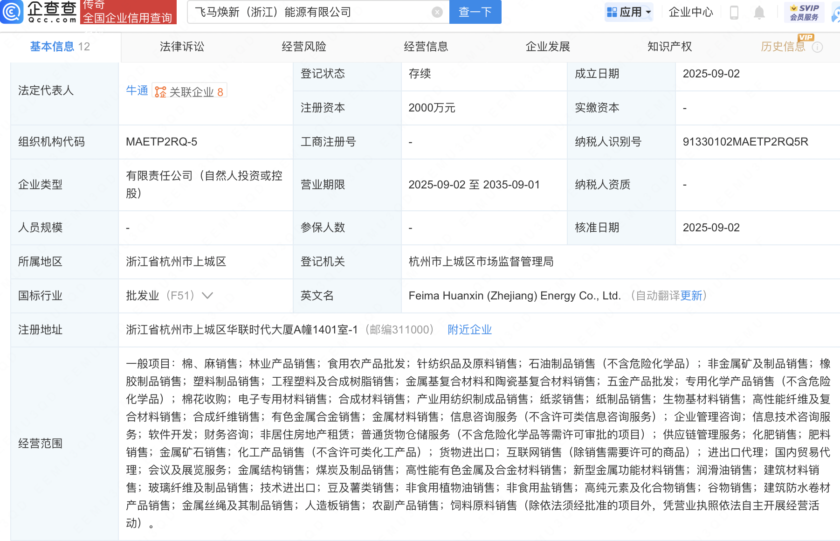The height and width of the screenshot is (541, 840).
Task: Click English name Feima Huanxin text
Action: (515, 296)
